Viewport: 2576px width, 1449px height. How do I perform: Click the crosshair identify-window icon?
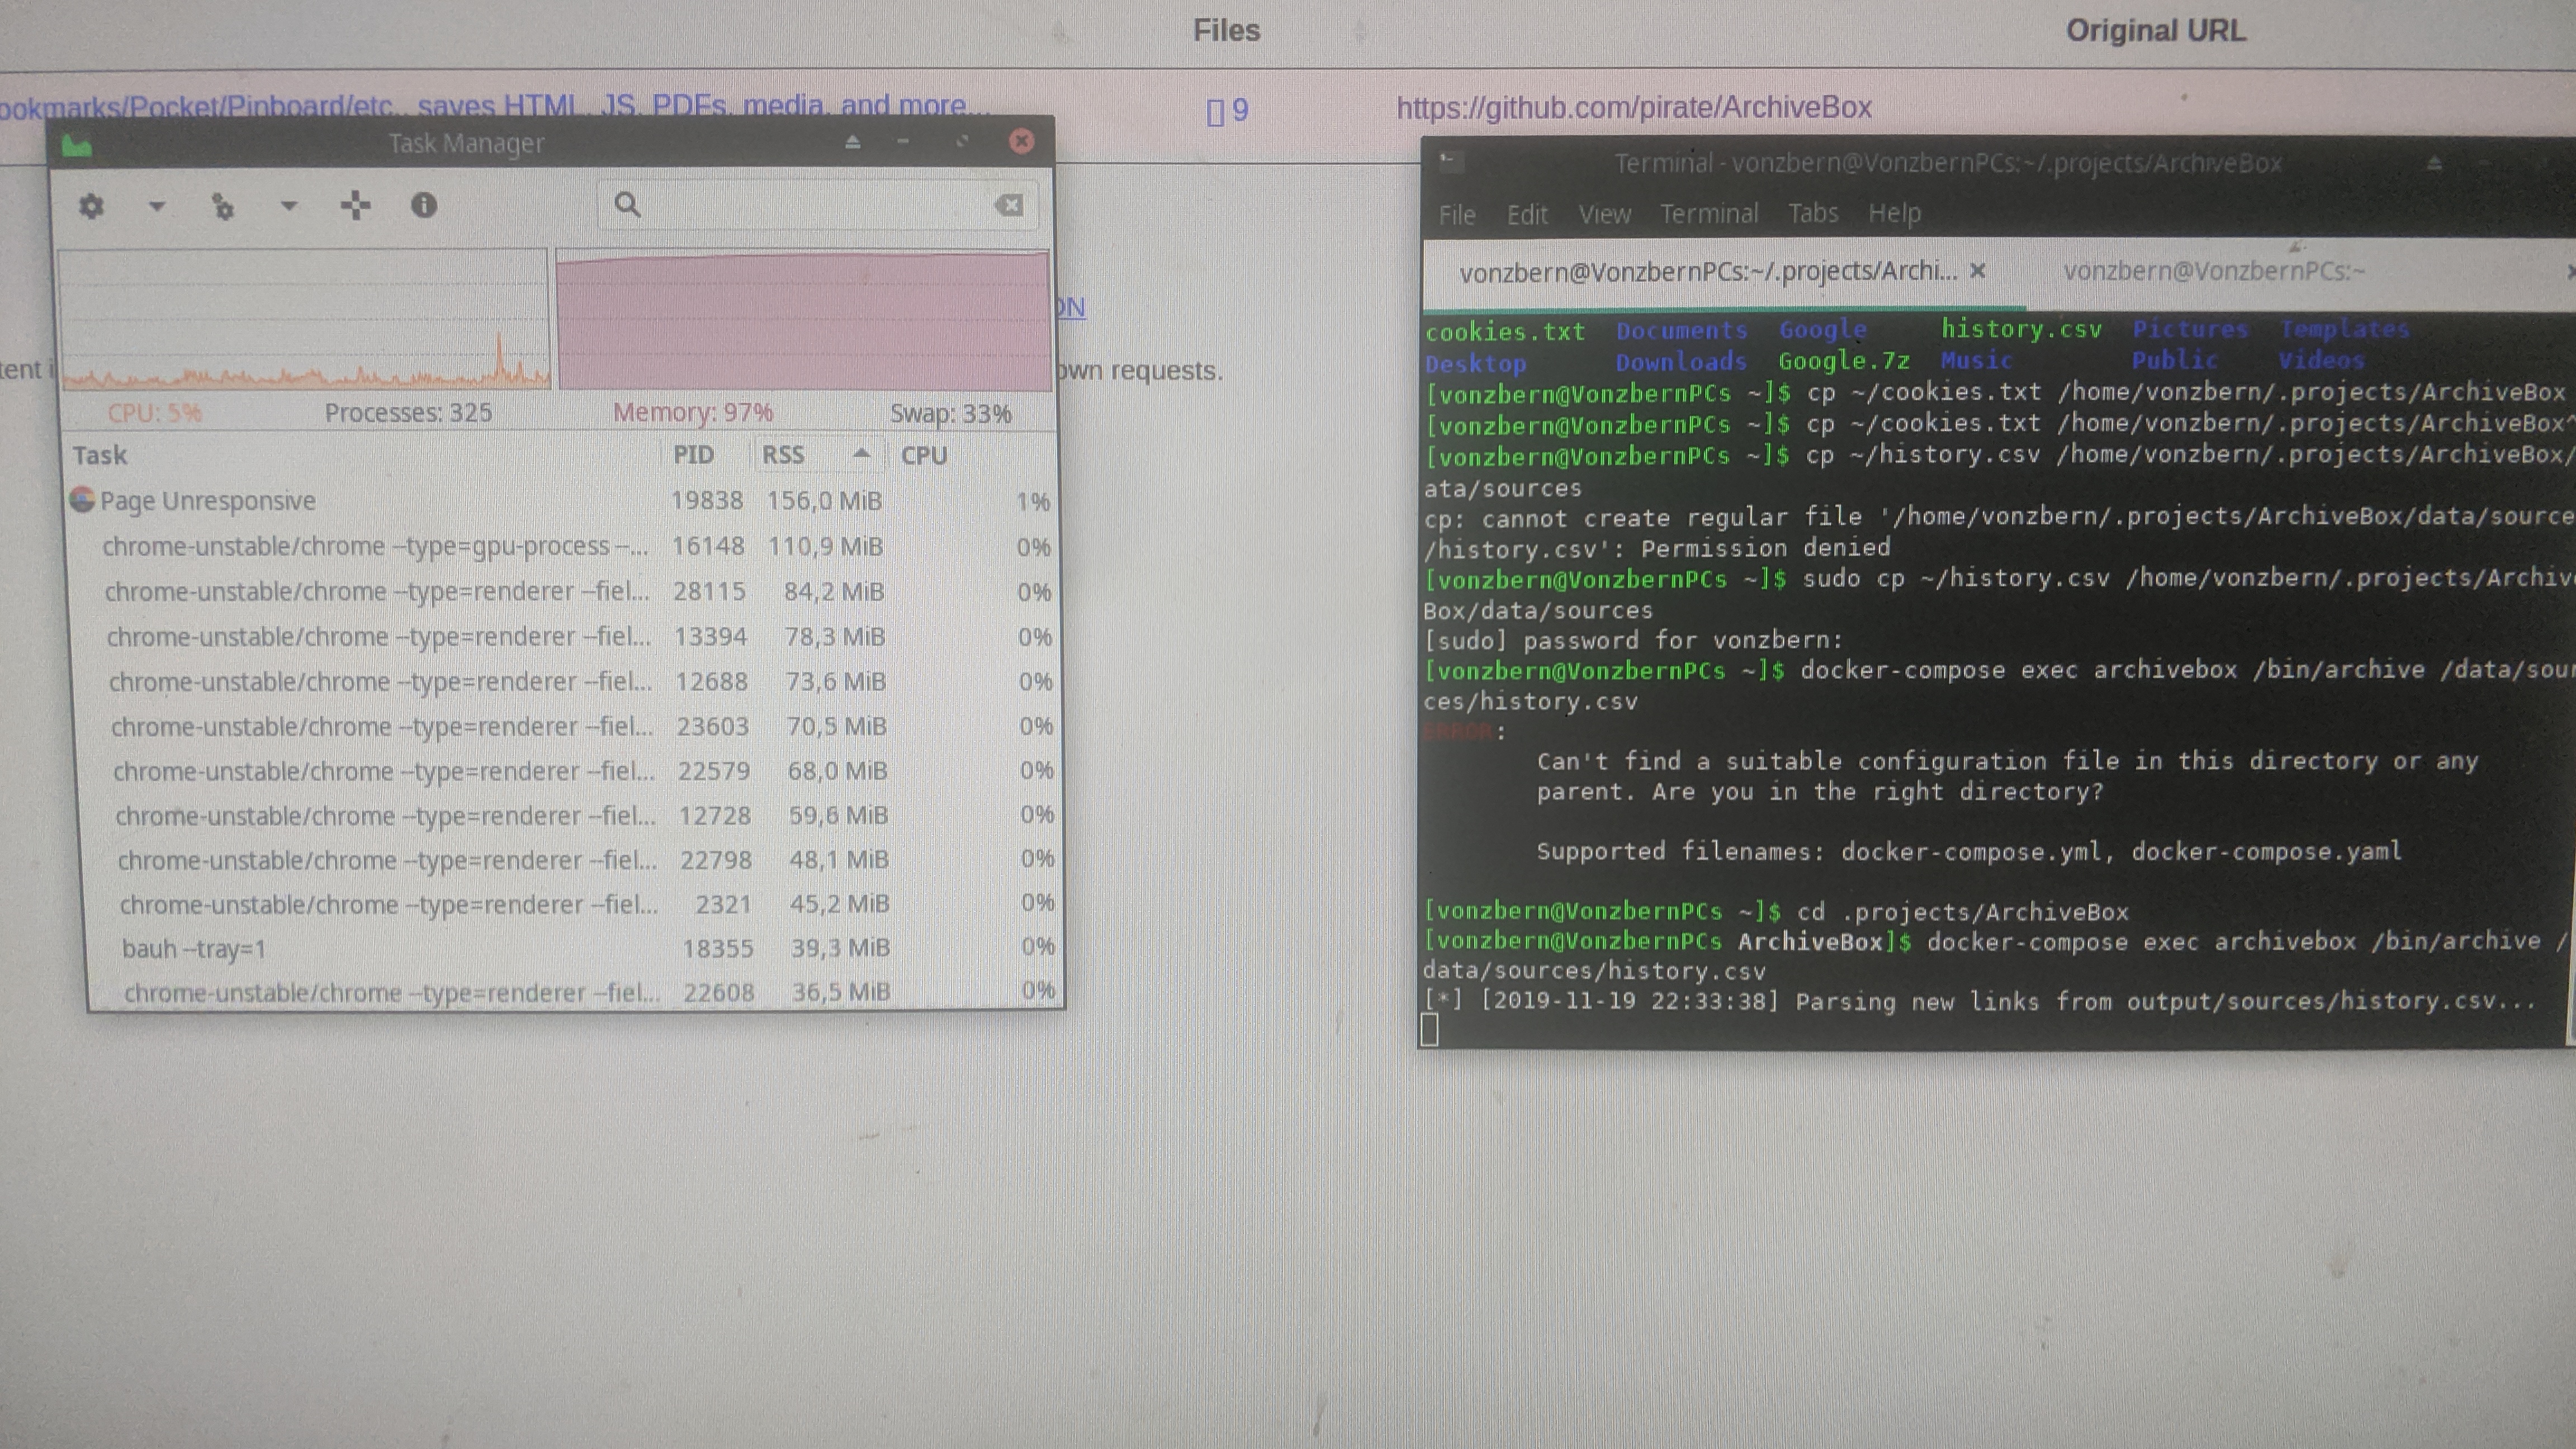point(355,206)
